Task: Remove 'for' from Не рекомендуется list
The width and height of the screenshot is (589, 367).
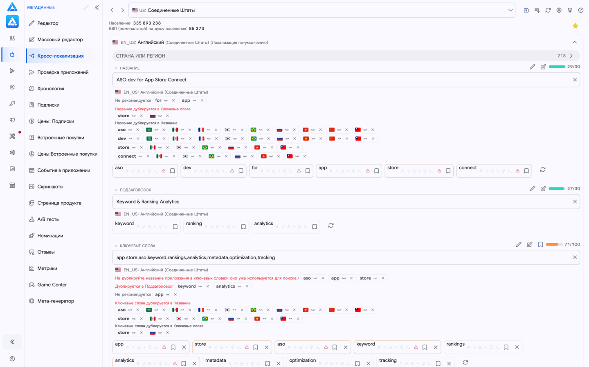Action: point(173,101)
